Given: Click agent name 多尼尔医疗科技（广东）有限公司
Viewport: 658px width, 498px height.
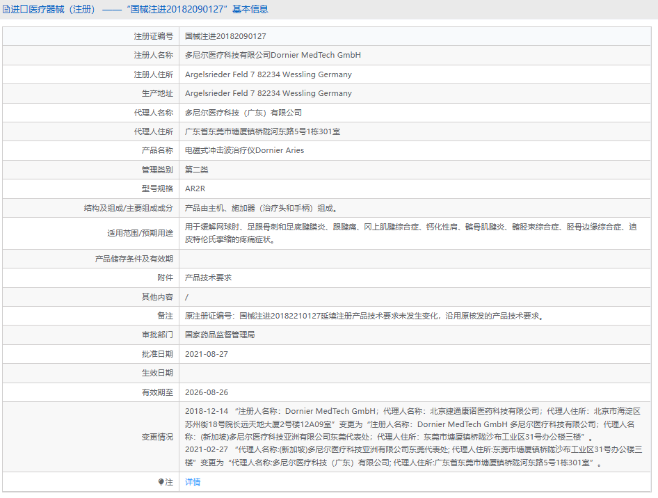Looking at the screenshot, I should [243, 113].
